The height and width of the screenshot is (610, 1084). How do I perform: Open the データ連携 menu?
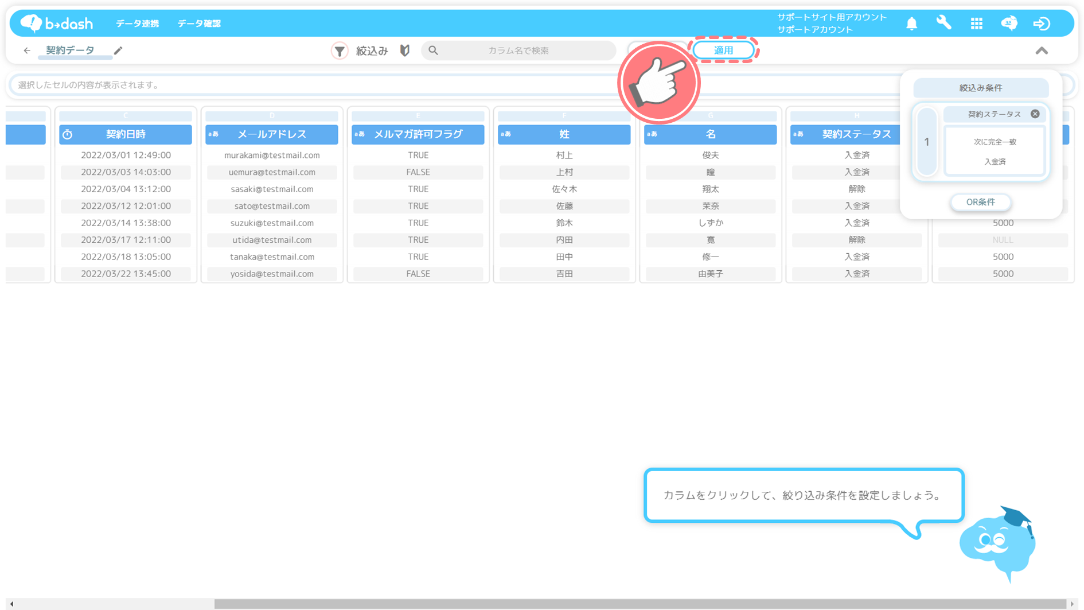pyautogui.click(x=137, y=24)
